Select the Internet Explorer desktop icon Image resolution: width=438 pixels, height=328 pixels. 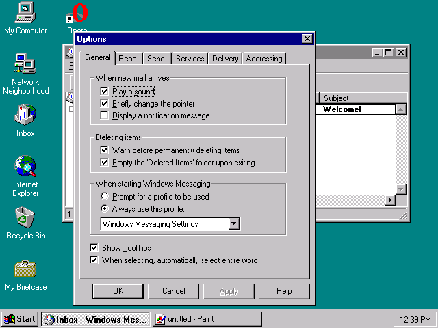(25, 176)
